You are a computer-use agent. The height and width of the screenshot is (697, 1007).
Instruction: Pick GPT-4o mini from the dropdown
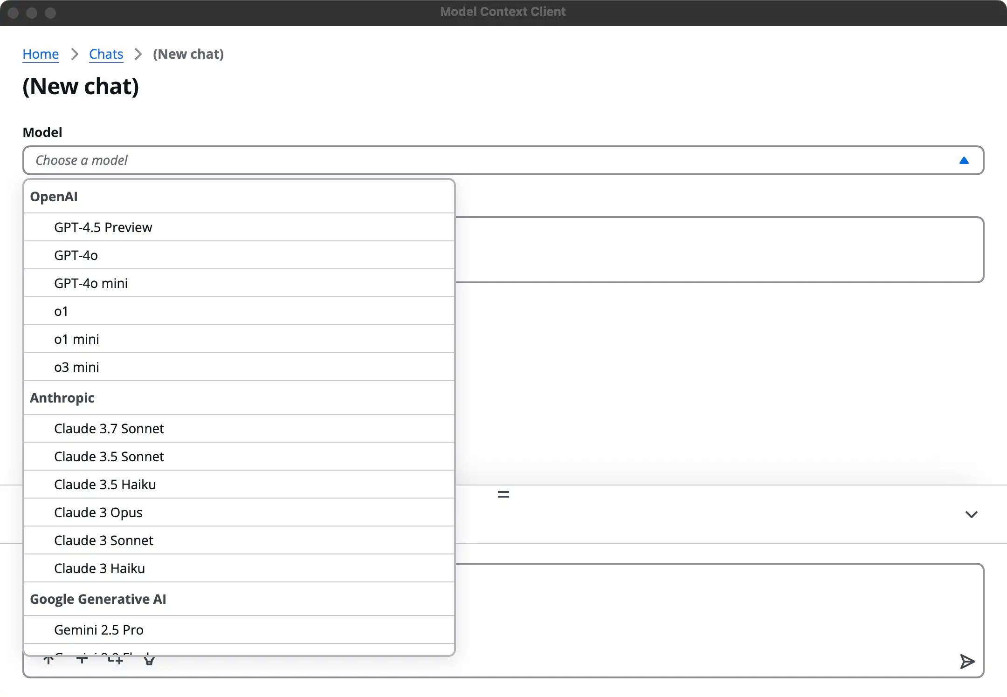[91, 283]
